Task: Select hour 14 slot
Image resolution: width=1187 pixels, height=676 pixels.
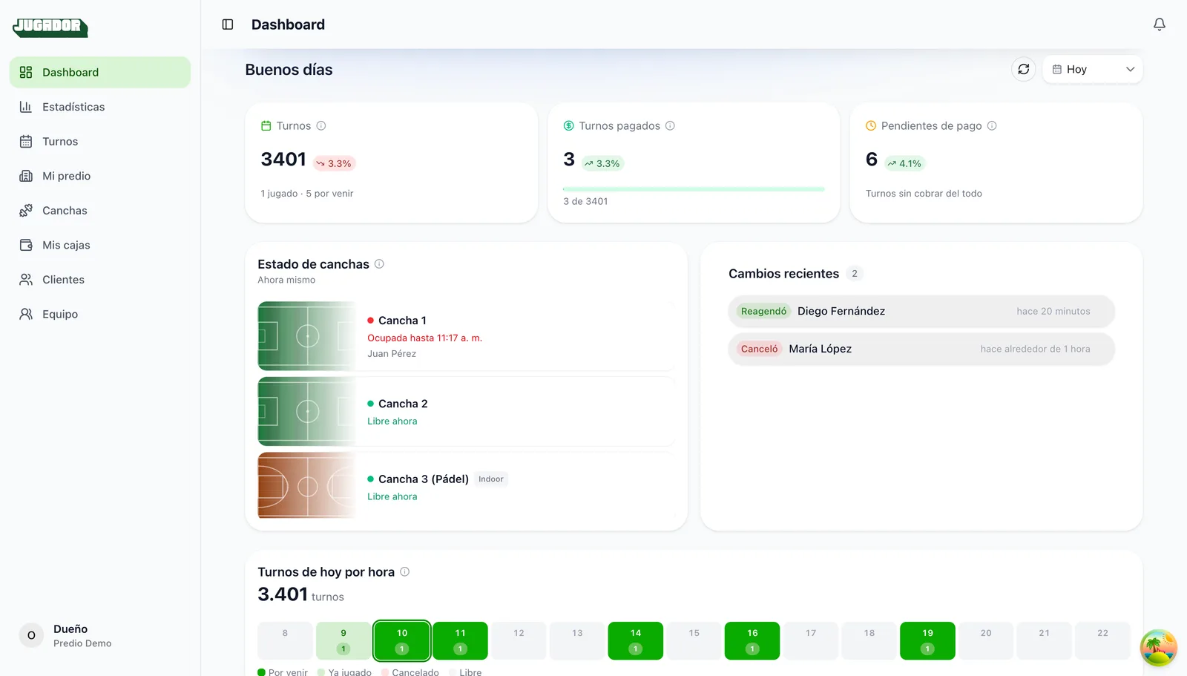Action: click(x=636, y=640)
